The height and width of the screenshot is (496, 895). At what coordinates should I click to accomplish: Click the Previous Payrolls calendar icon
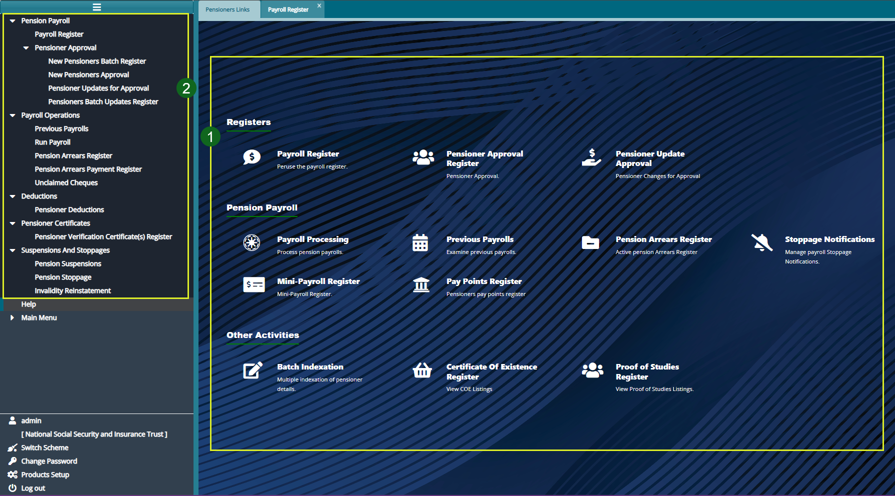pos(420,242)
